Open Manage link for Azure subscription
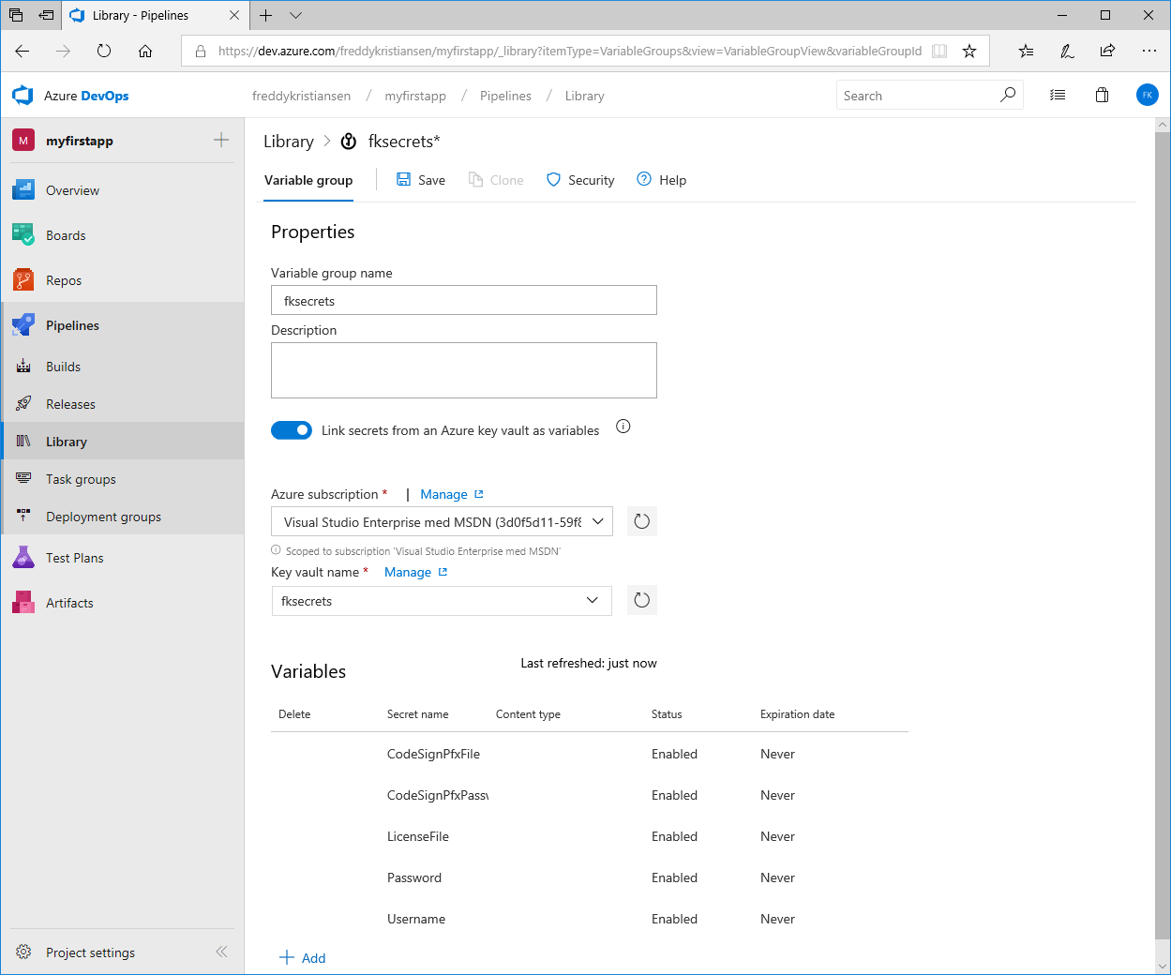Image resolution: width=1171 pixels, height=975 pixels. tap(444, 494)
